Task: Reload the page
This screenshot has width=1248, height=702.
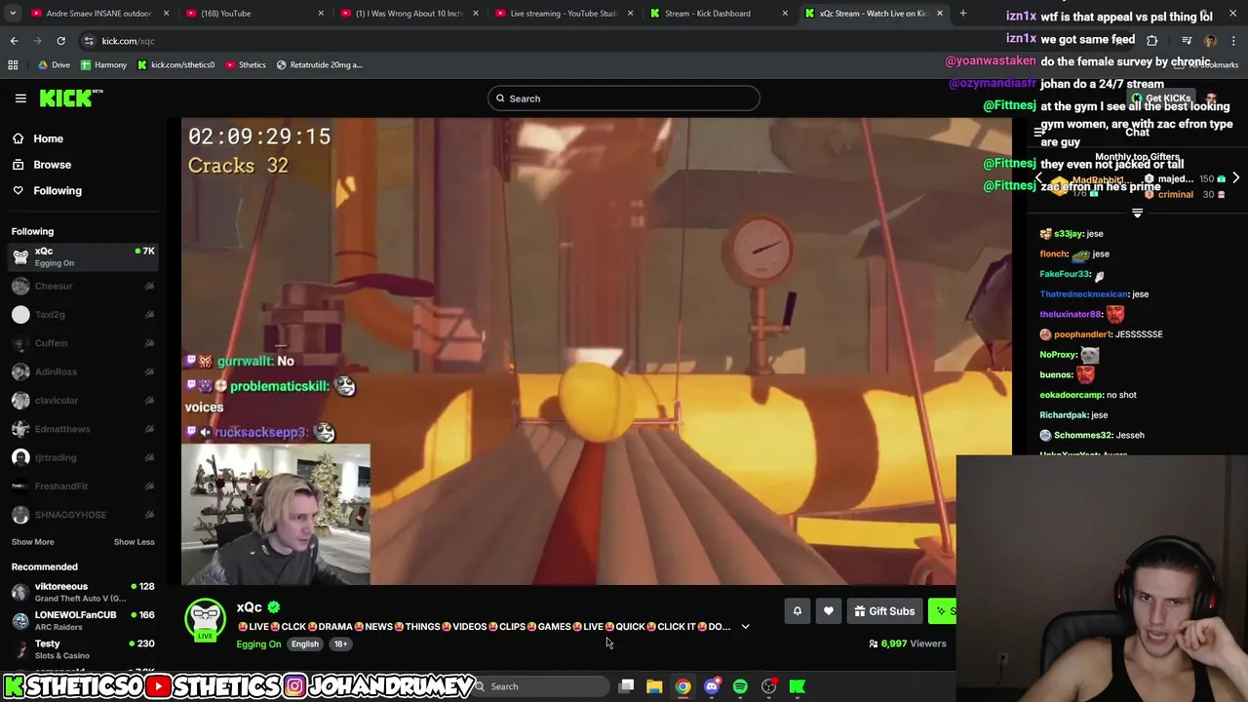Action: click(x=60, y=41)
